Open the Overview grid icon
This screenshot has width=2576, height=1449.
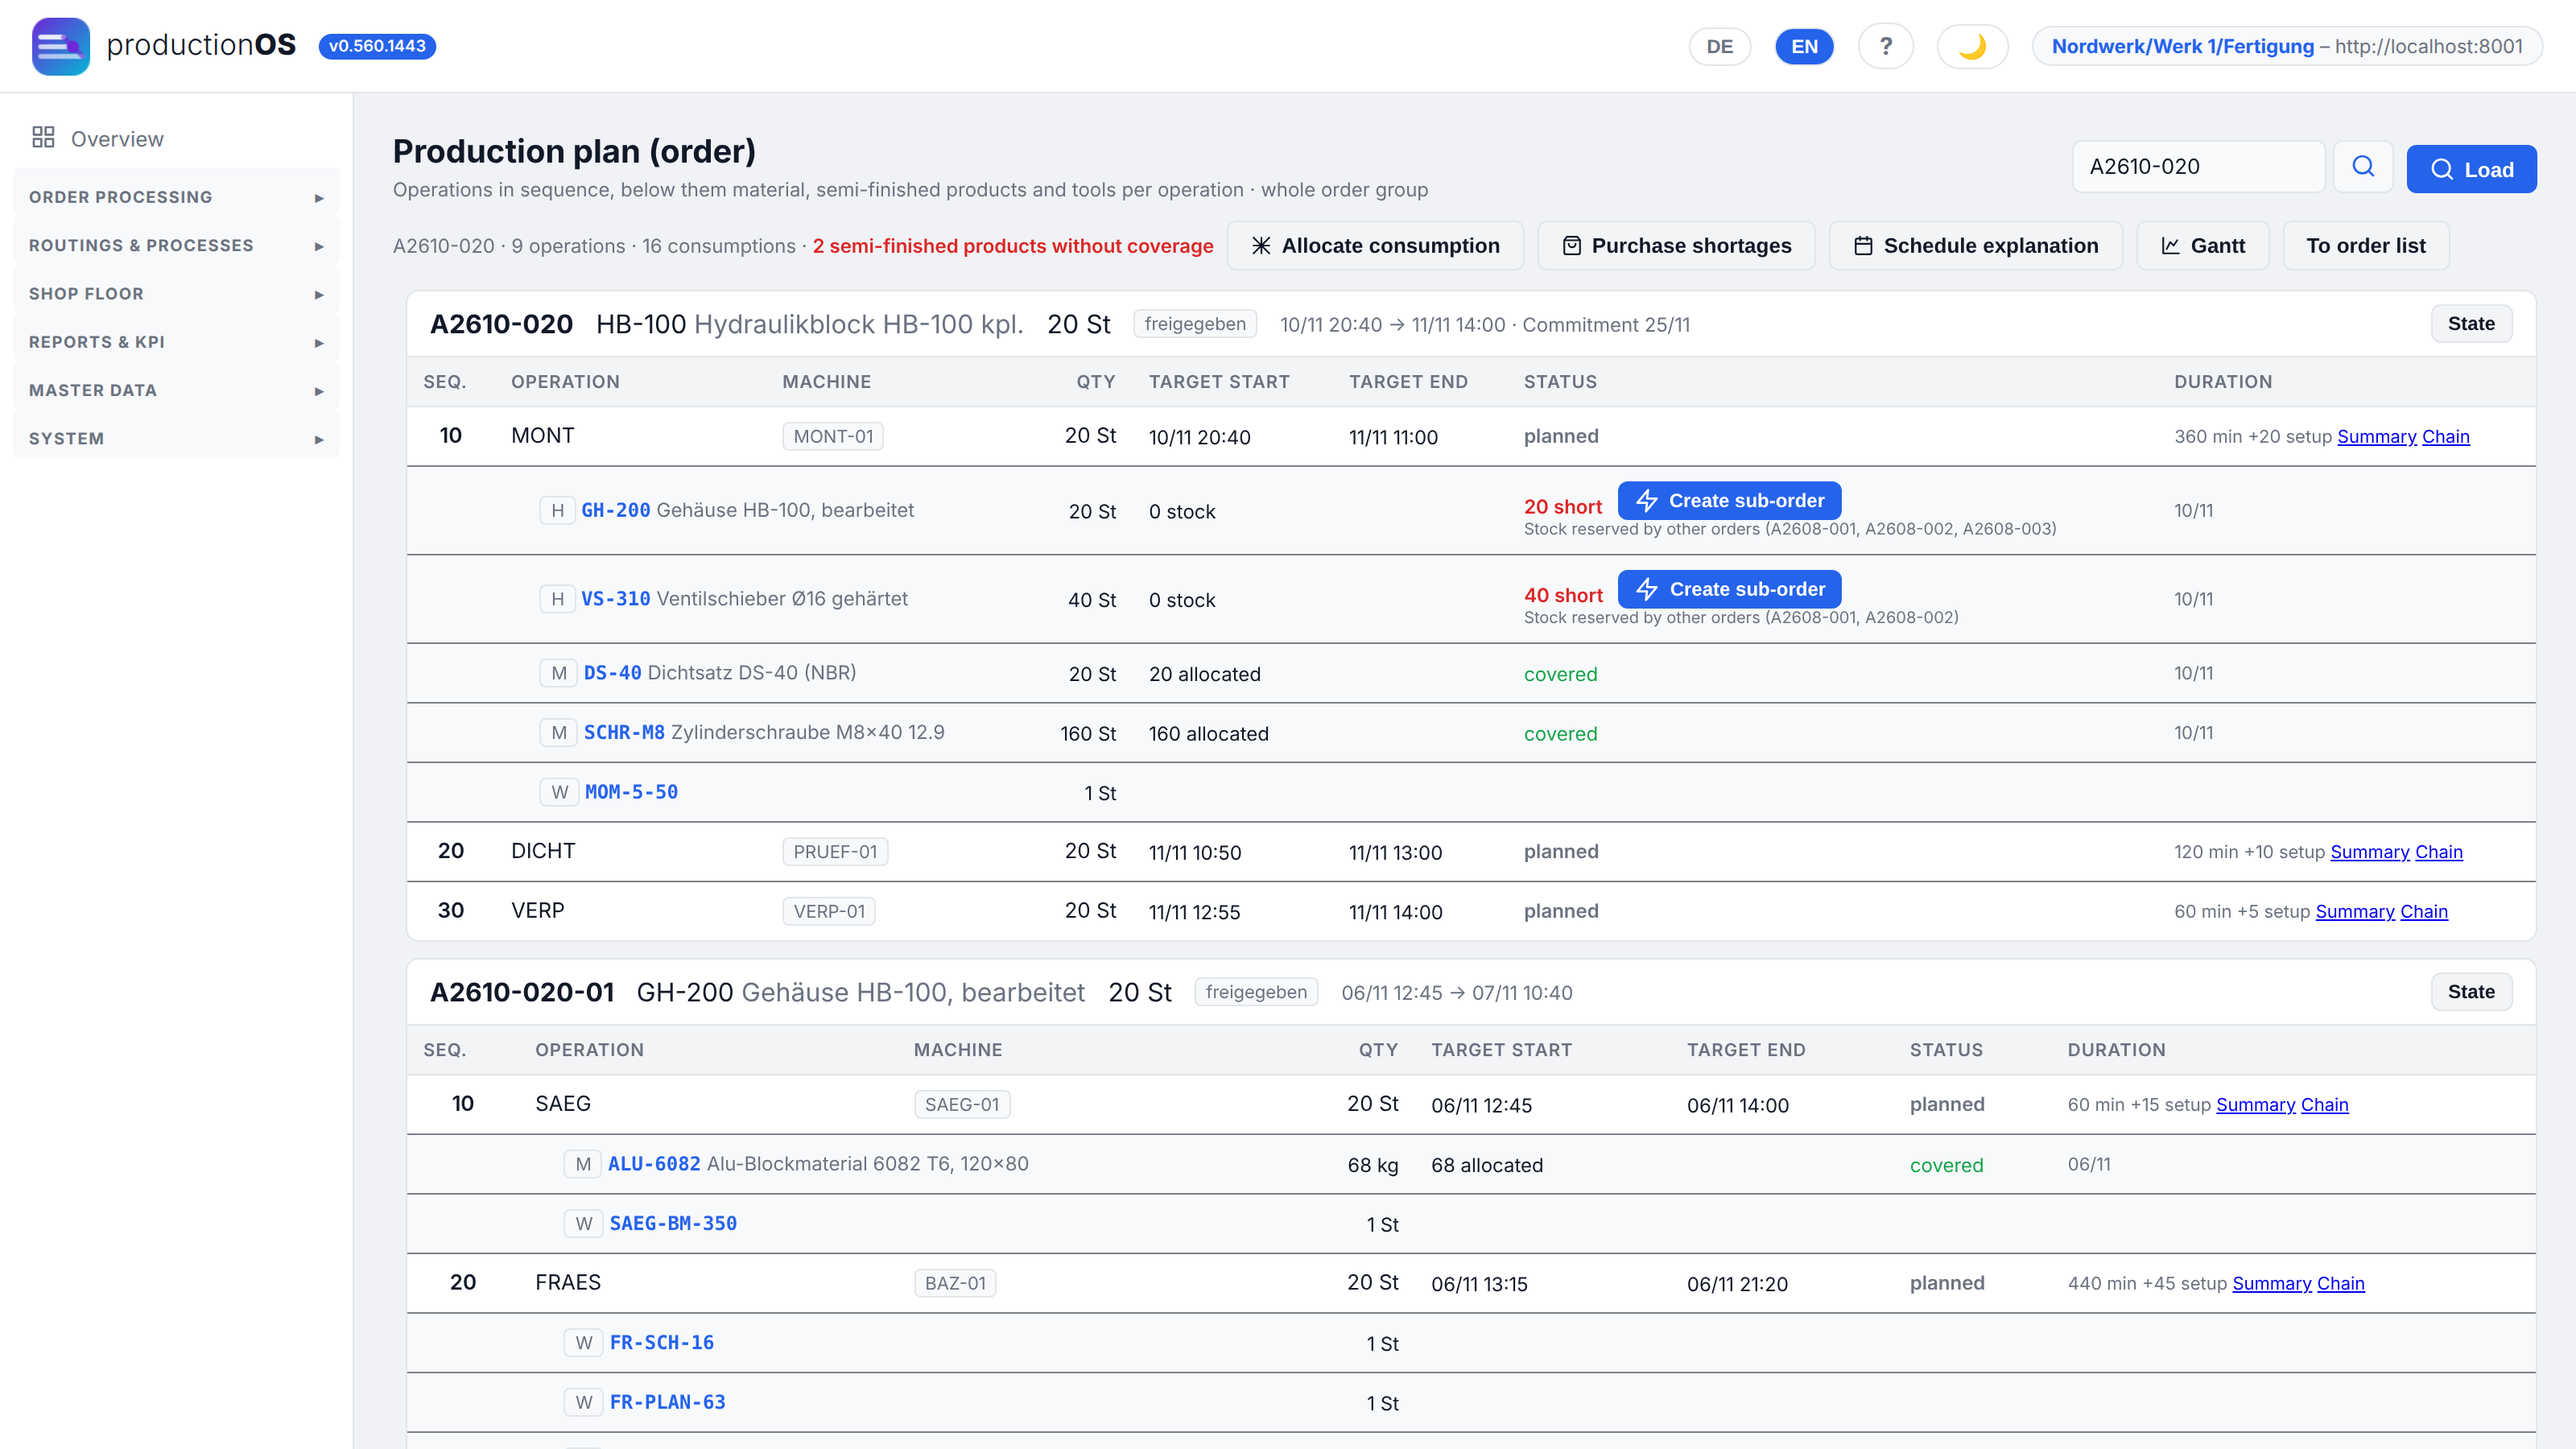(x=43, y=138)
